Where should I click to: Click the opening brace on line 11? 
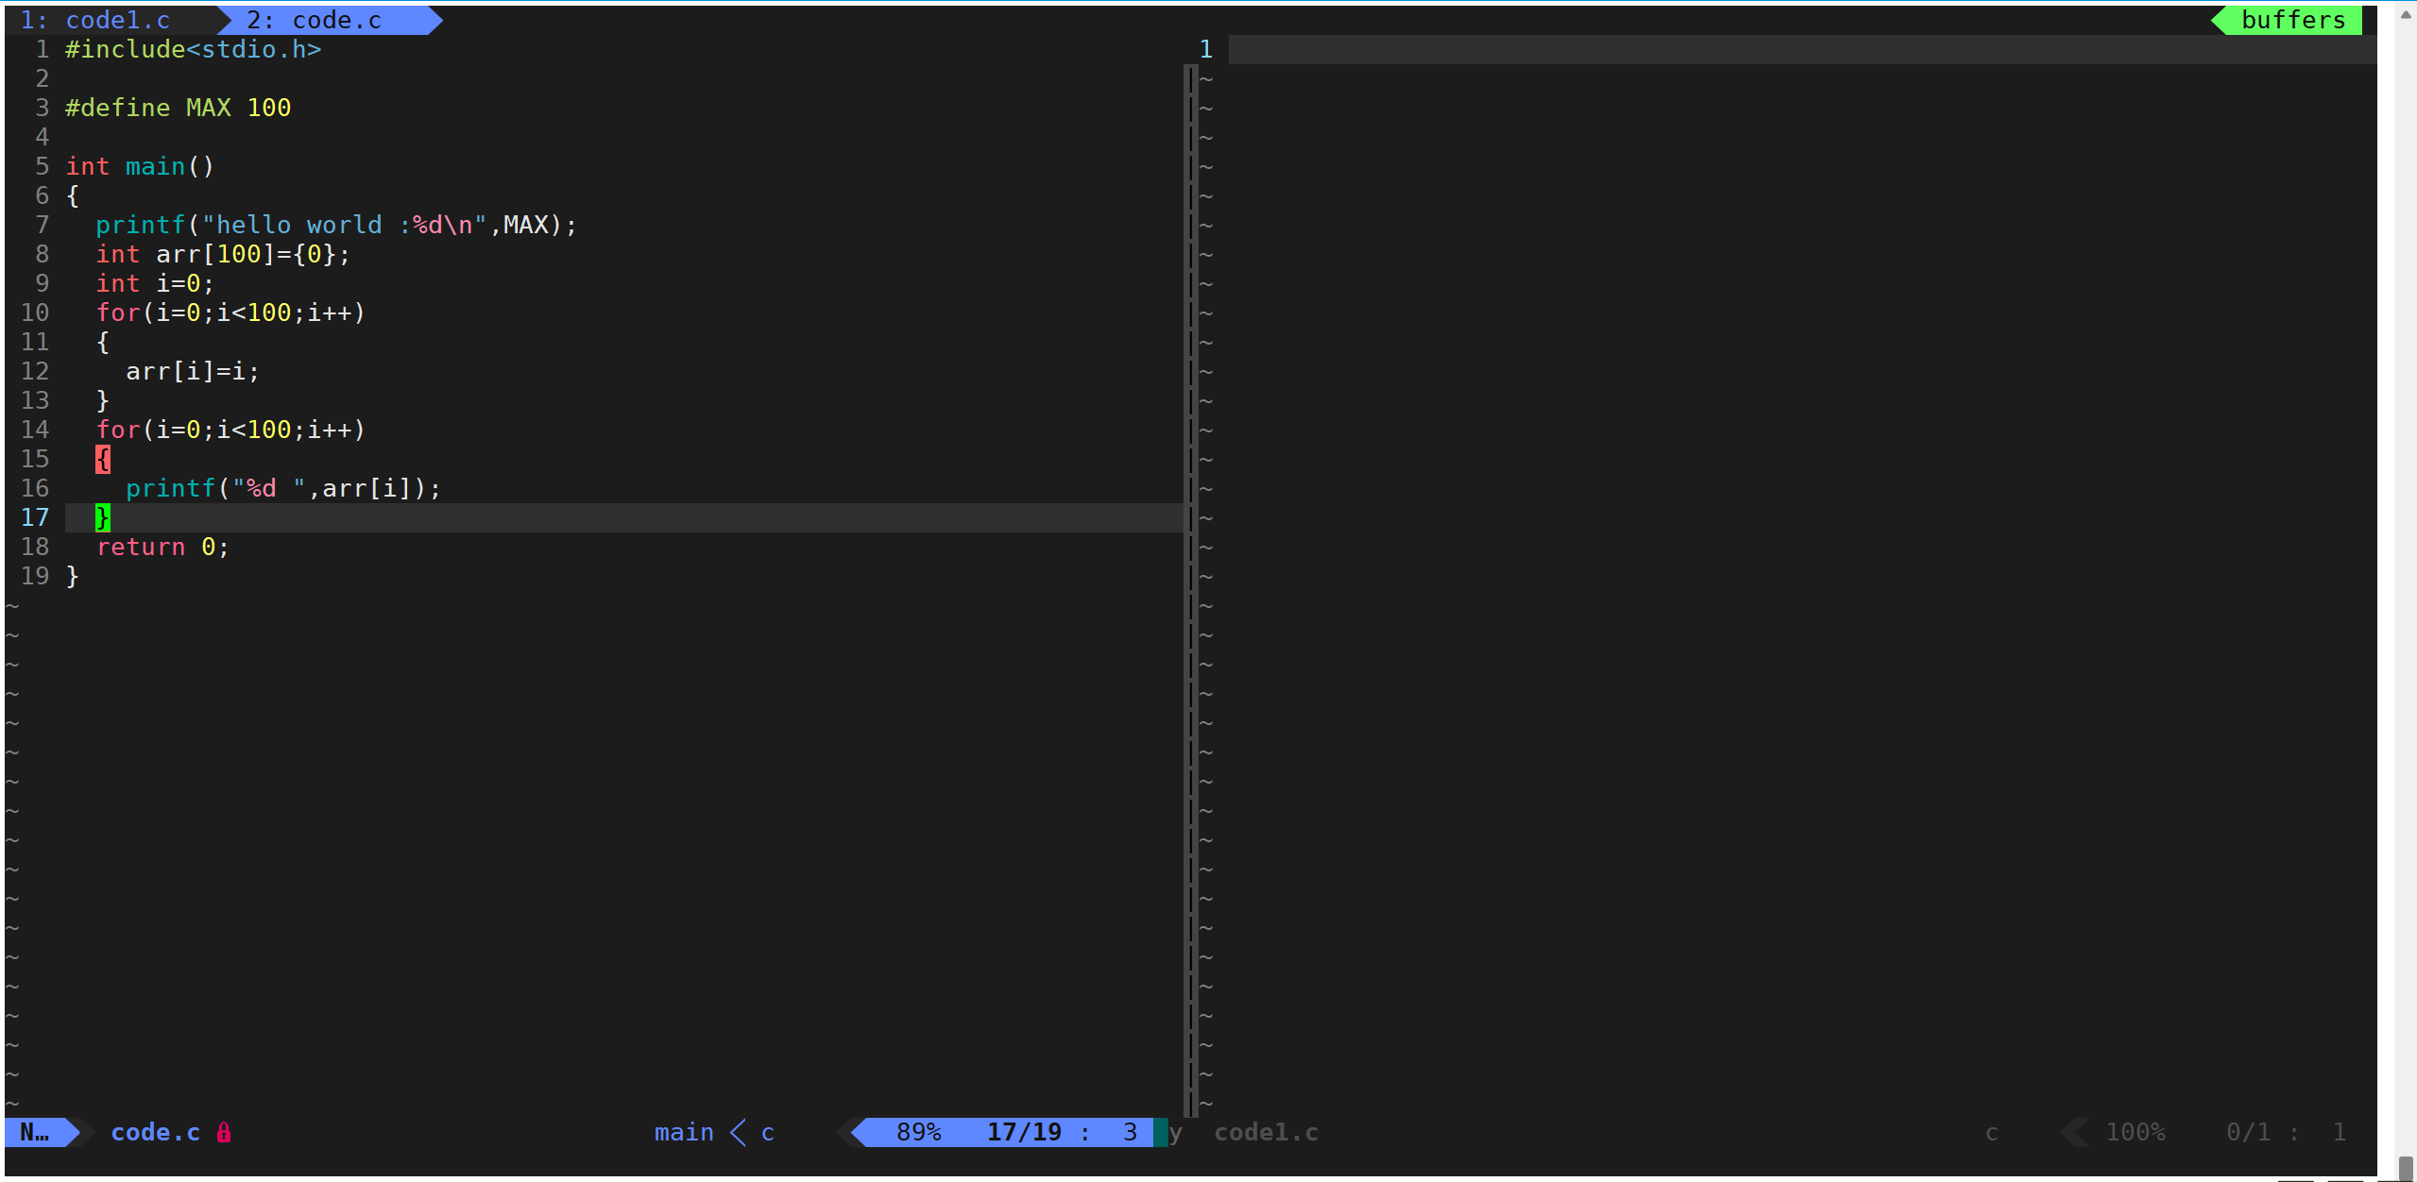point(103,342)
